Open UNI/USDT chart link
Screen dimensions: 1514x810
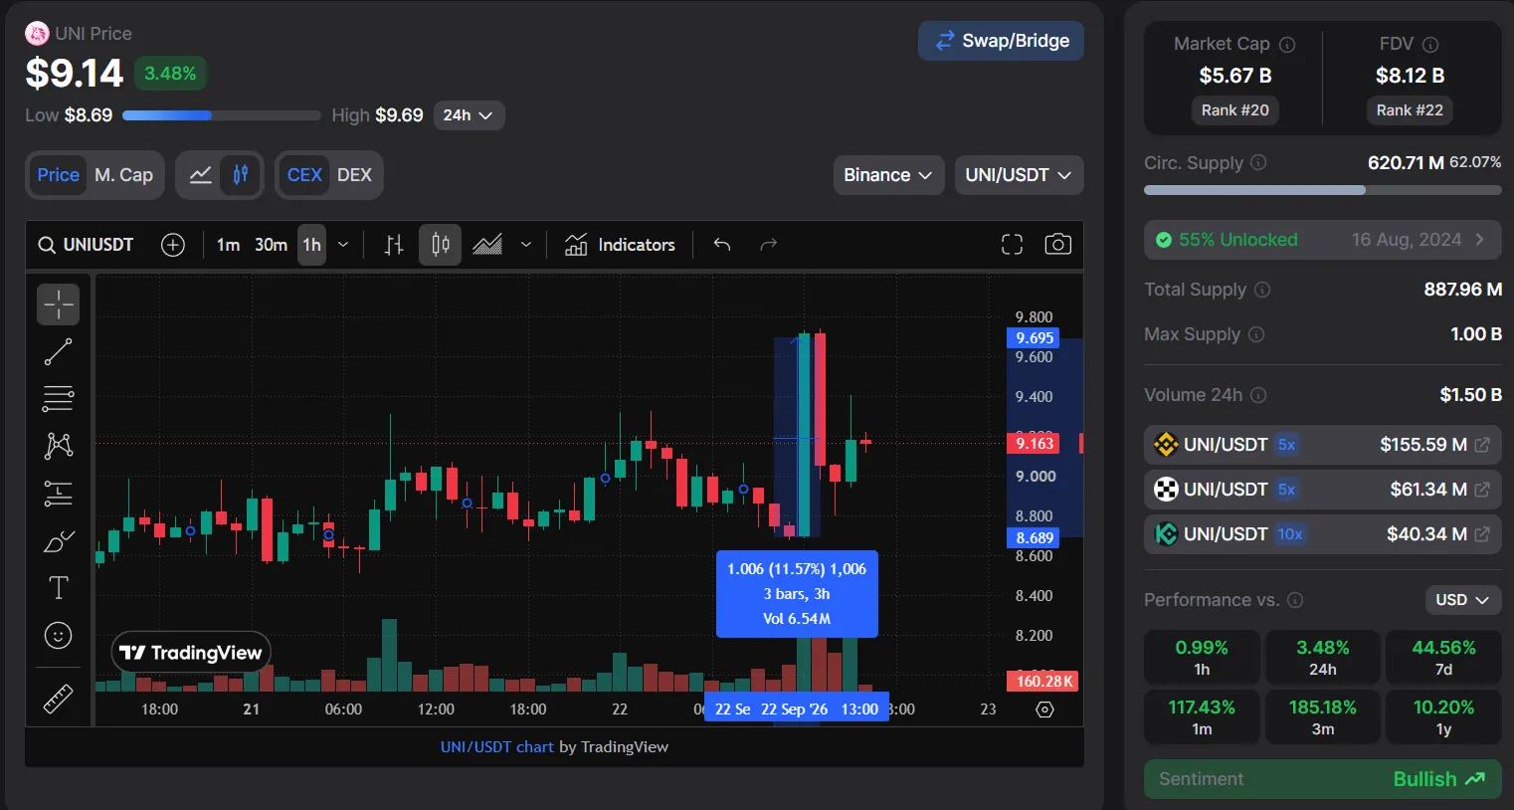click(496, 747)
